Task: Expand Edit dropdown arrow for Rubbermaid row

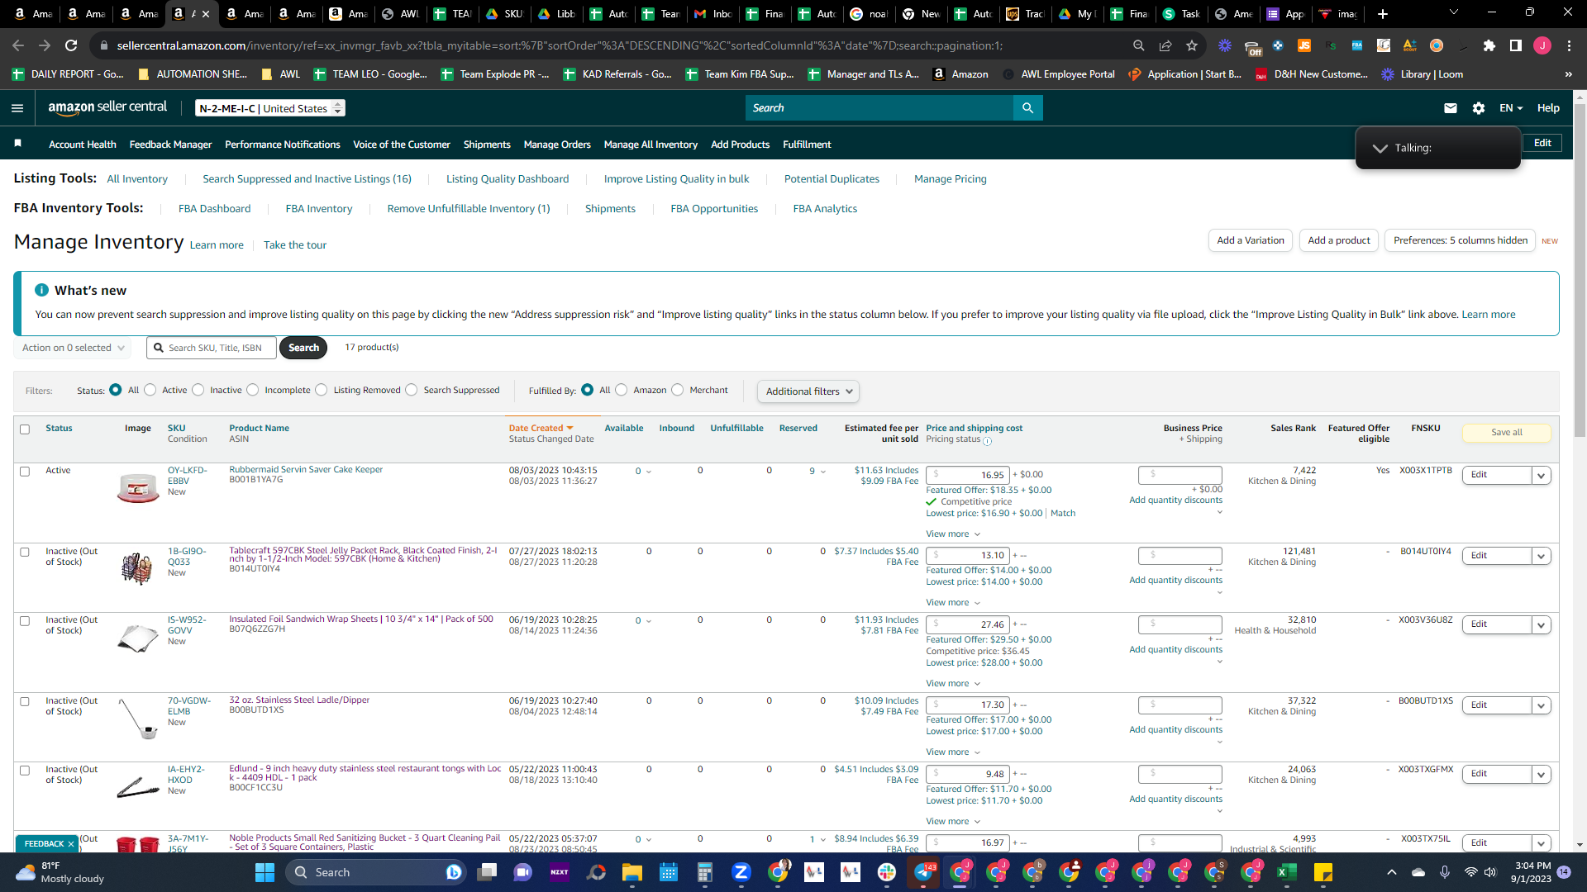Action: click(1541, 476)
